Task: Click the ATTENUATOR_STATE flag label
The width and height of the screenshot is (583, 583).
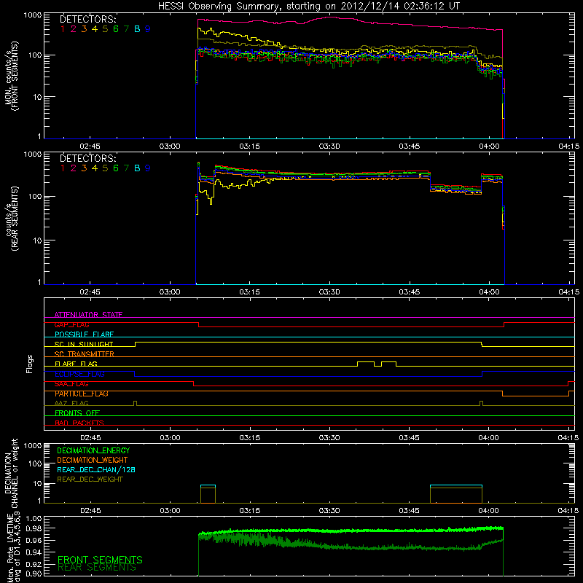Action: tap(88, 315)
